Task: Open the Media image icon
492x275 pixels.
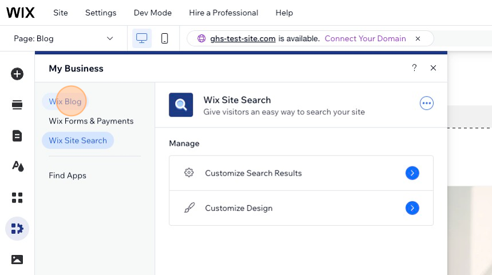Action: (x=17, y=260)
